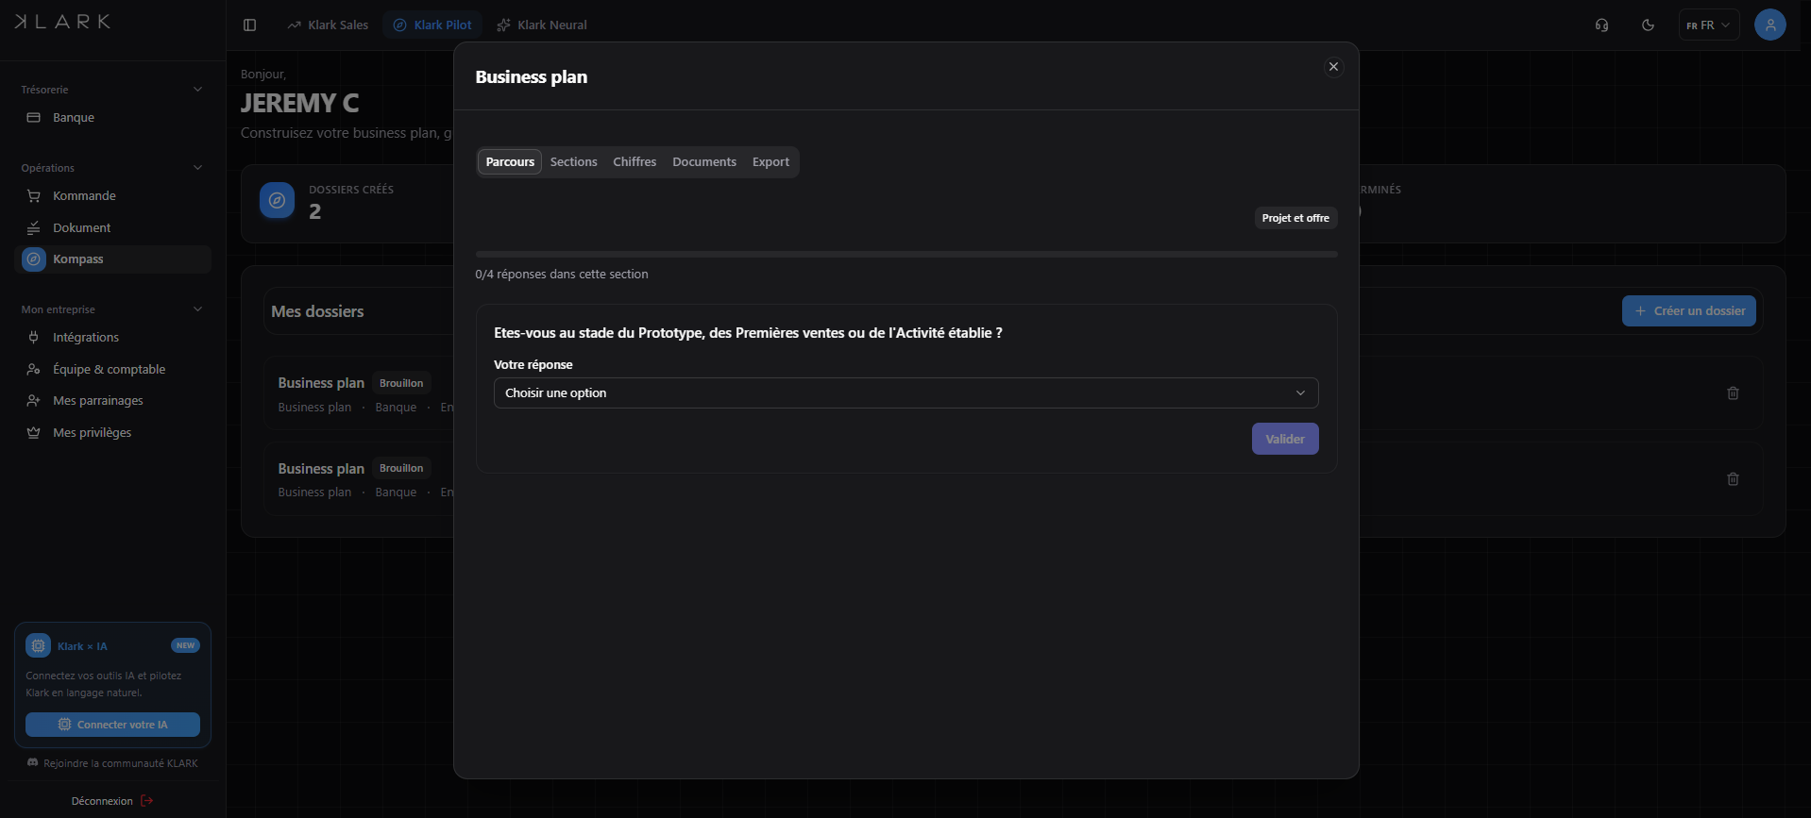This screenshot has width=1811, height=818.
Task: Open the user profile avatar
Action: tap(1769, 25)
